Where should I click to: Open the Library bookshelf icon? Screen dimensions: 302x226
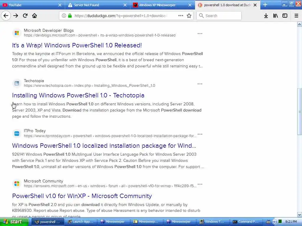click(275, 16)
